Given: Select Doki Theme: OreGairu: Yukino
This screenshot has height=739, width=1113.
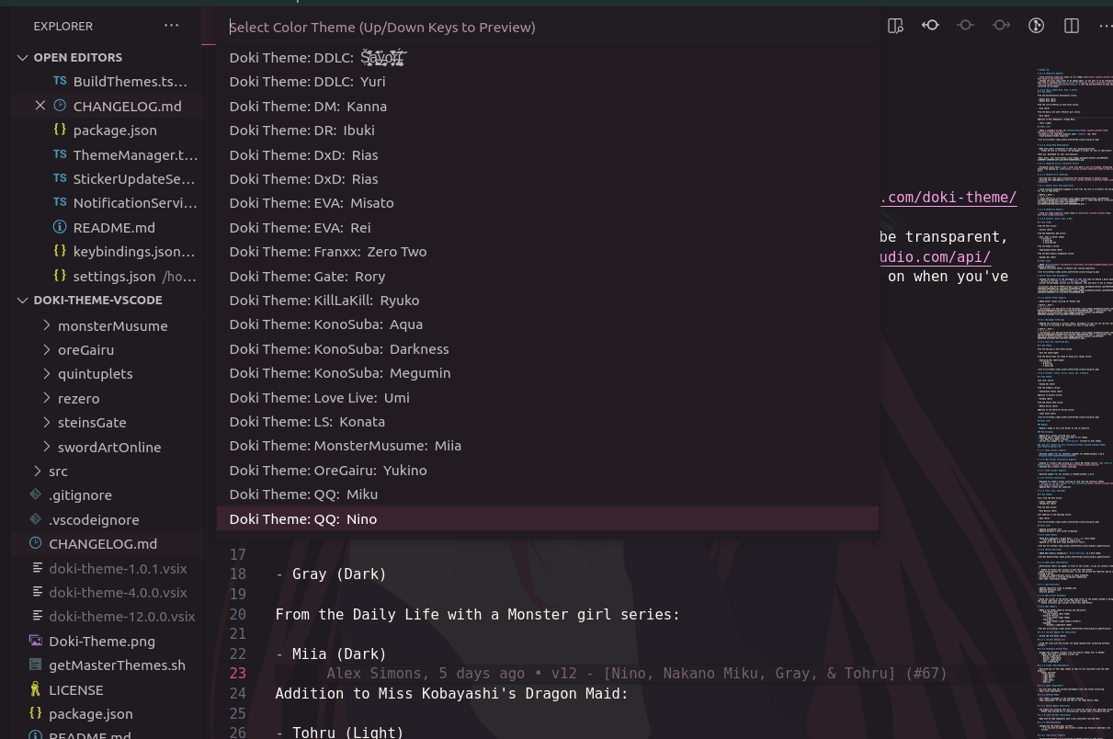Looking at the screenshot, I should [548, 470].
